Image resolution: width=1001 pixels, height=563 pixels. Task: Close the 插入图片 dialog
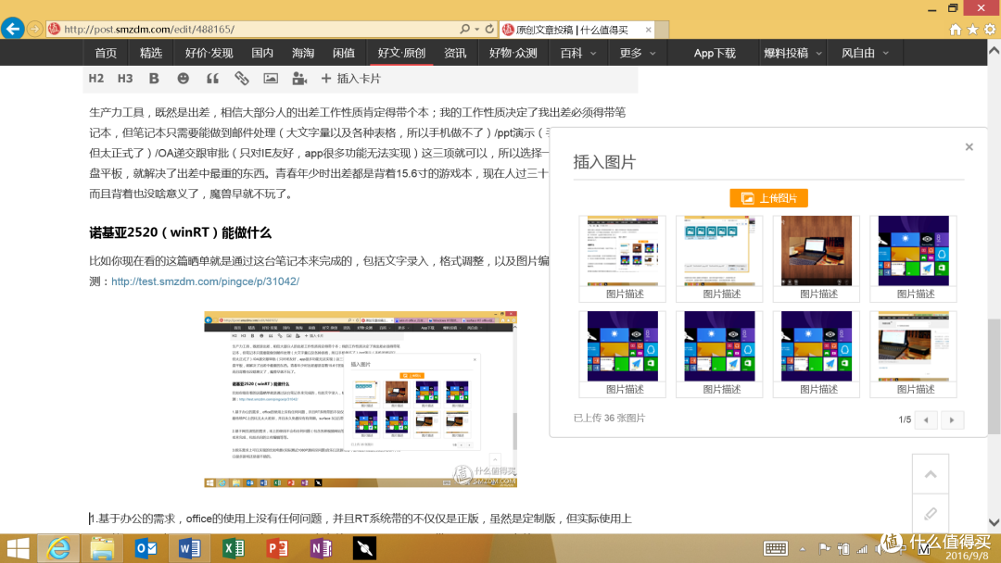tap(969, 146)
